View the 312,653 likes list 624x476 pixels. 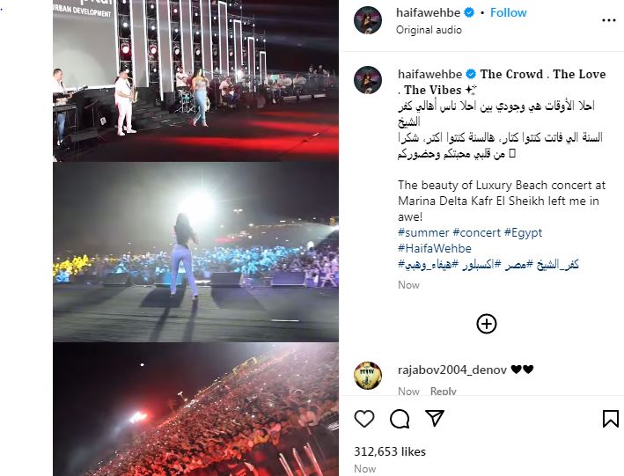[390, 451]
